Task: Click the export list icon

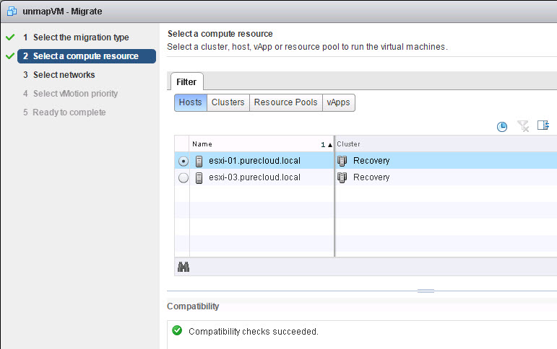Action: tap(543, 125)
